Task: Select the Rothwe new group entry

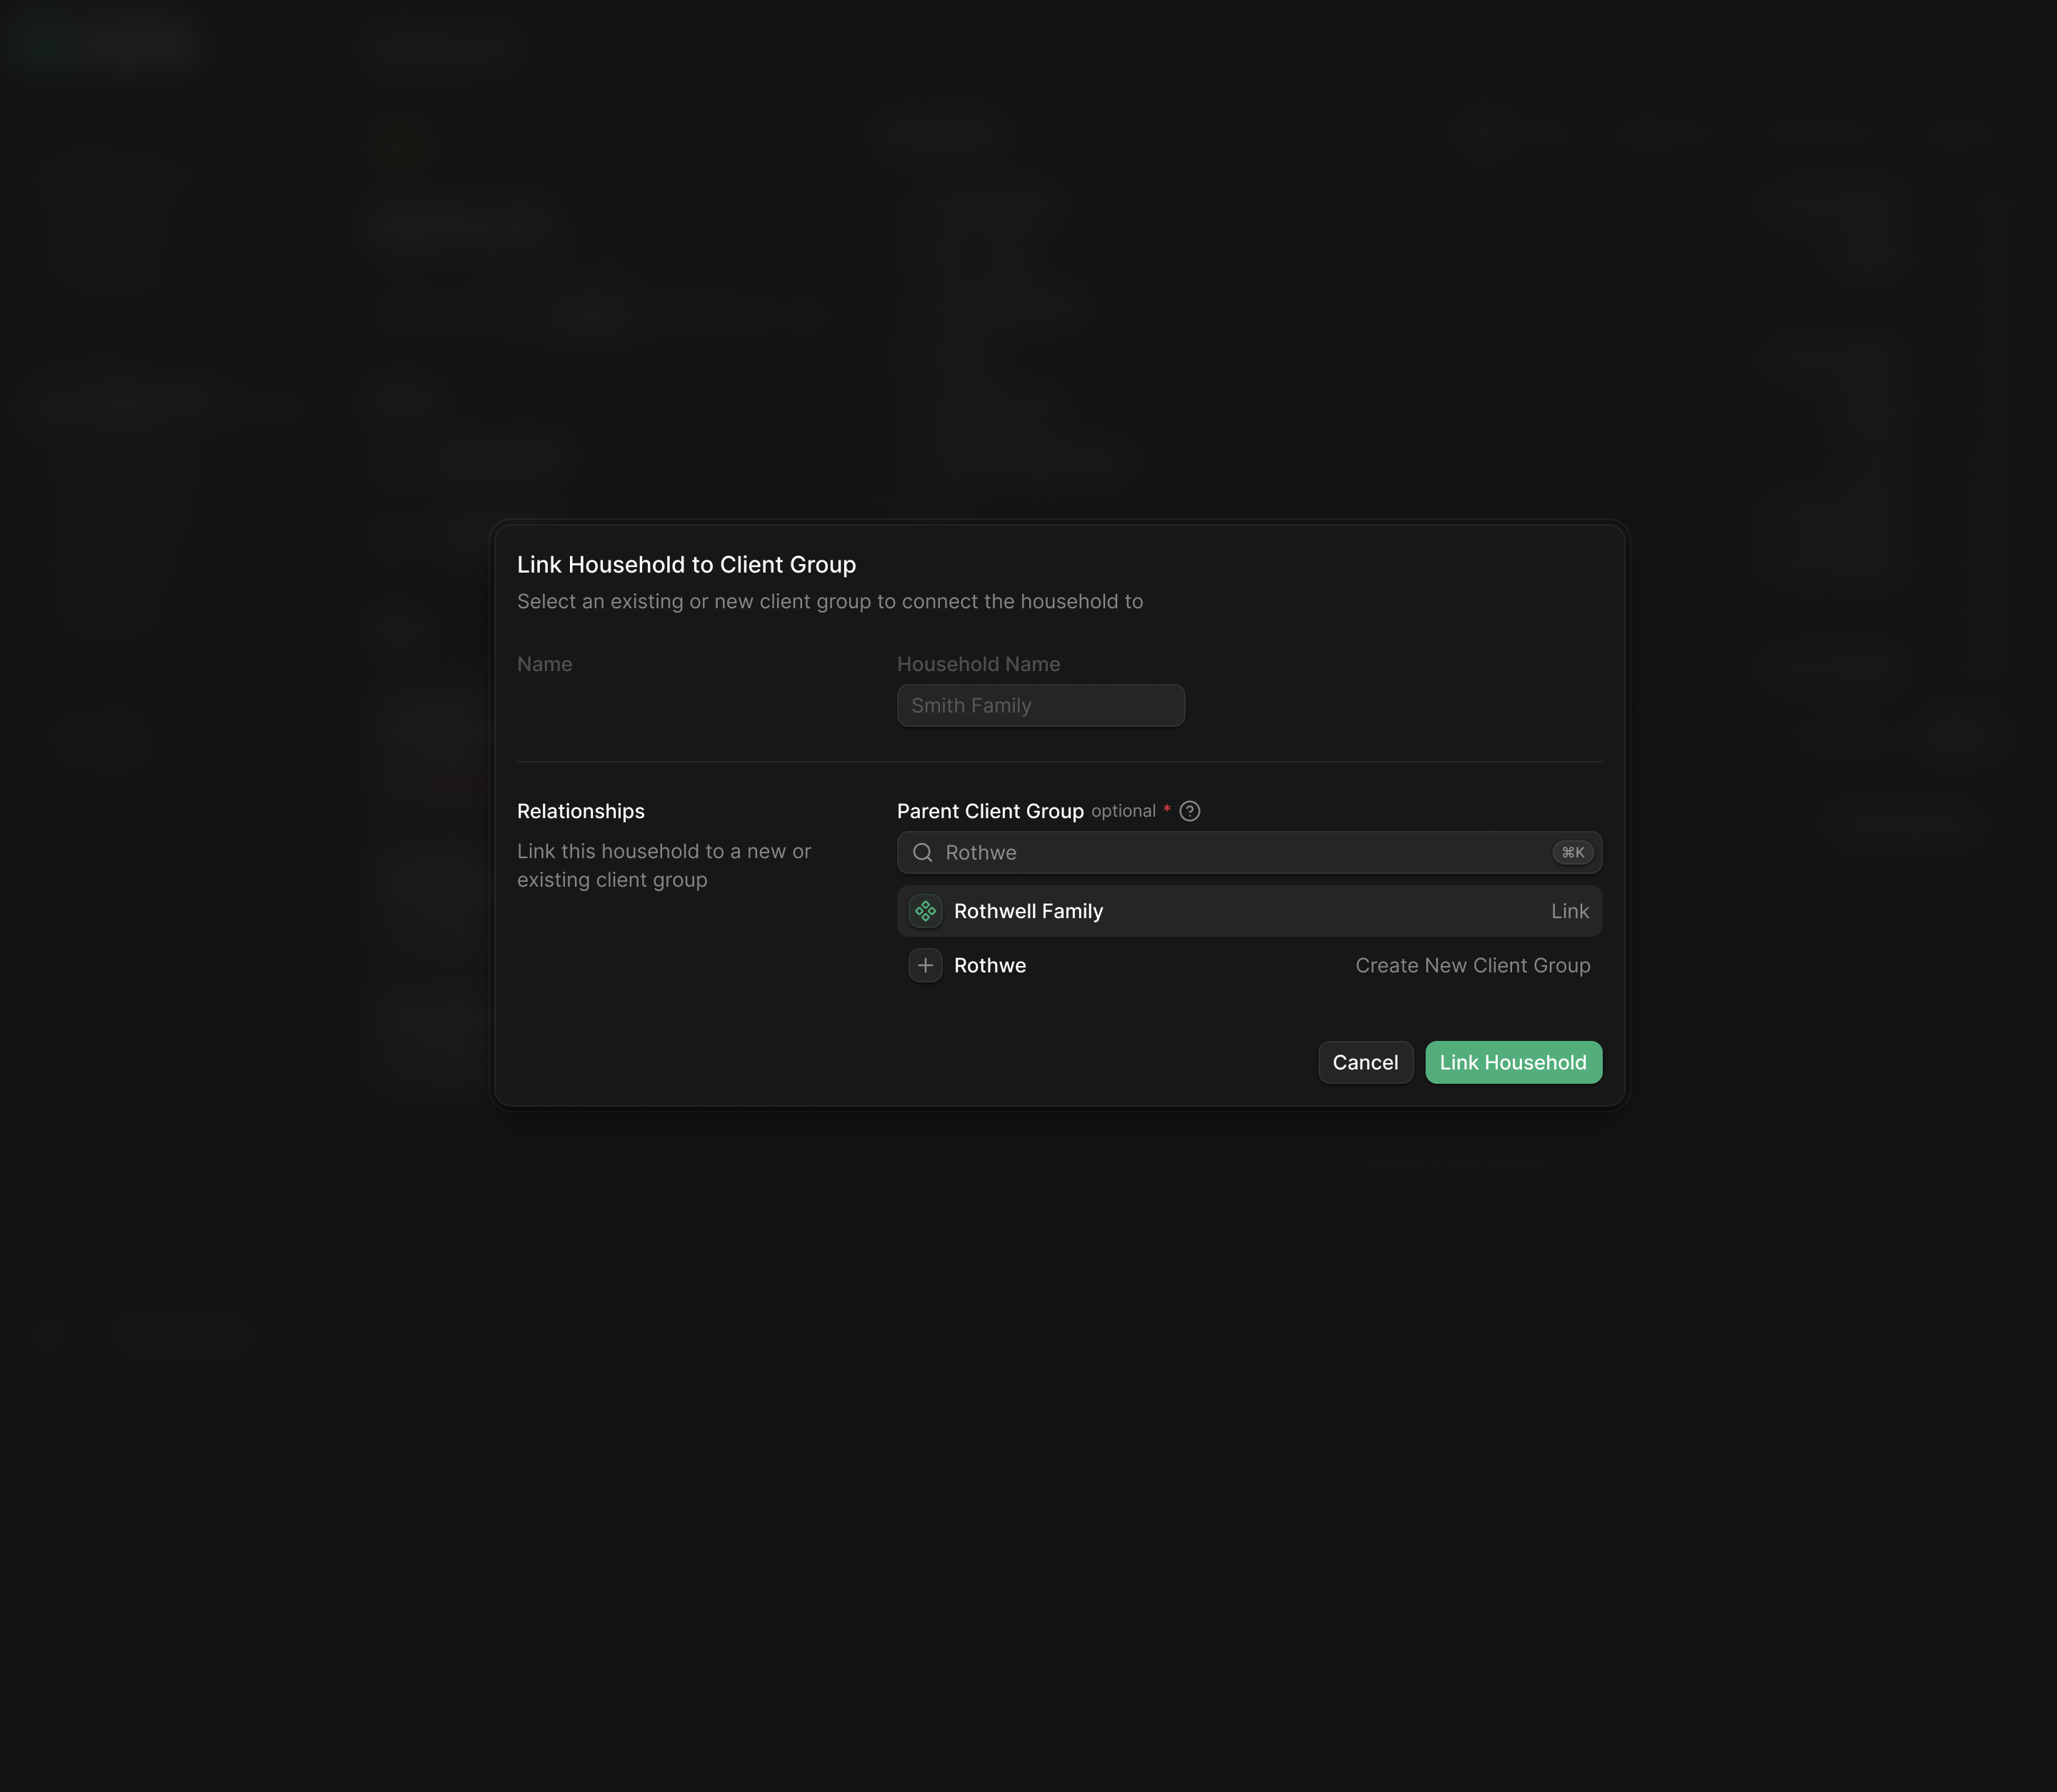Action: coord(1248,965)
